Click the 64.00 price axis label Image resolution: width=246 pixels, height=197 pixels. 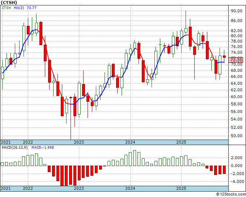click(x=237, y=83)
